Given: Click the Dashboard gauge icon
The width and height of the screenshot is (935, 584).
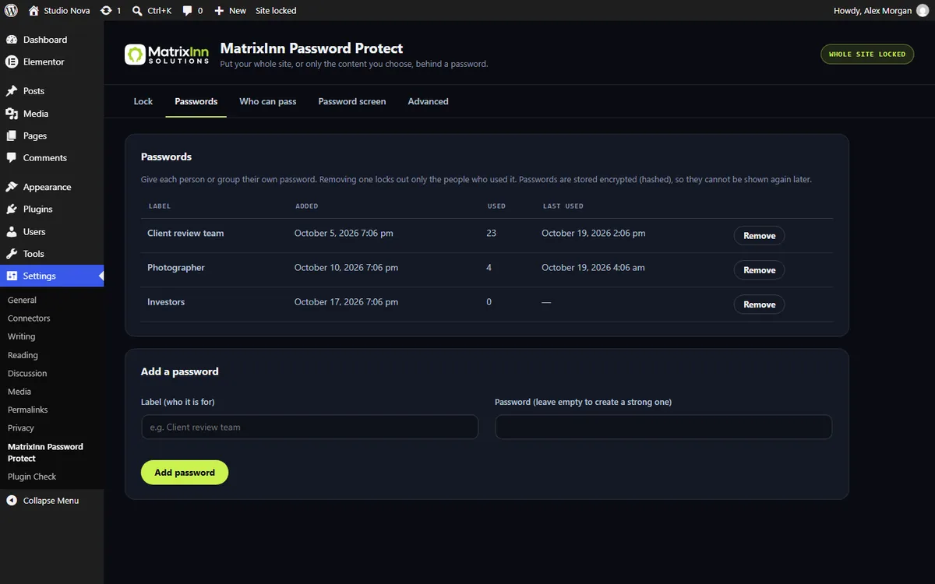Looking at the screenshot, I should pos(12,40).
